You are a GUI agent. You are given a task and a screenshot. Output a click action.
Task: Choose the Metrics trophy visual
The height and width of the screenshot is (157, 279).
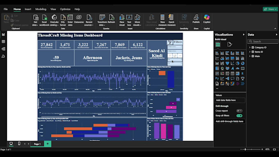[242, 78]
